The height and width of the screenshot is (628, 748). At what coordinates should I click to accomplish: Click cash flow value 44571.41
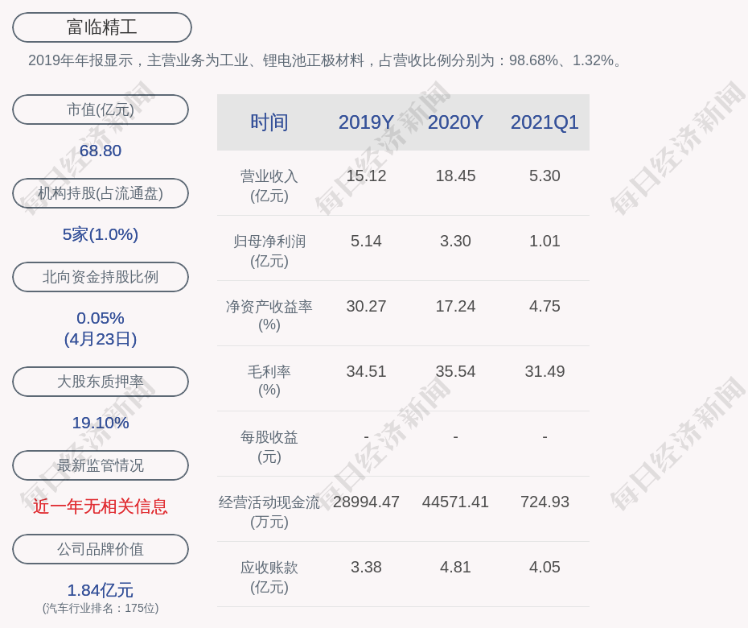click(455, 502)
